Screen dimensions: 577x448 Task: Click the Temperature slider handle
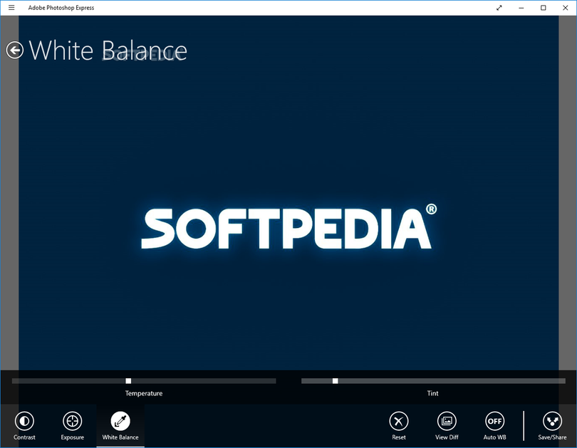pyautogui.click(x=128, y=381)
